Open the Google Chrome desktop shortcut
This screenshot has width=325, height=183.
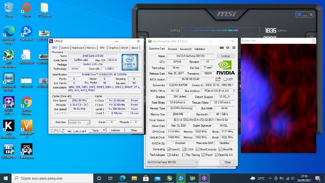pyautogui.click(x=26, y=106)
